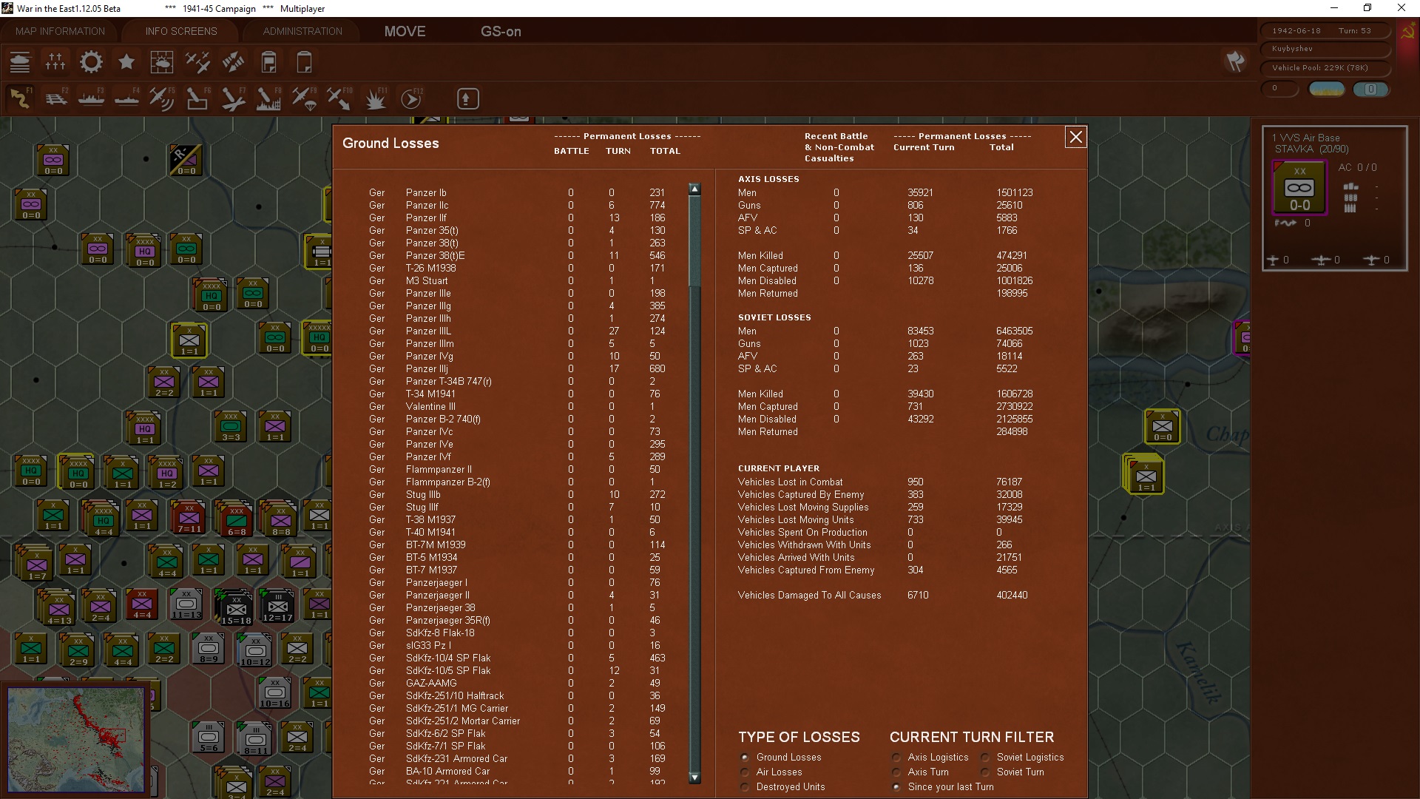
Task: Select Soviet Logistics turn filter
Action: point(986,757)
